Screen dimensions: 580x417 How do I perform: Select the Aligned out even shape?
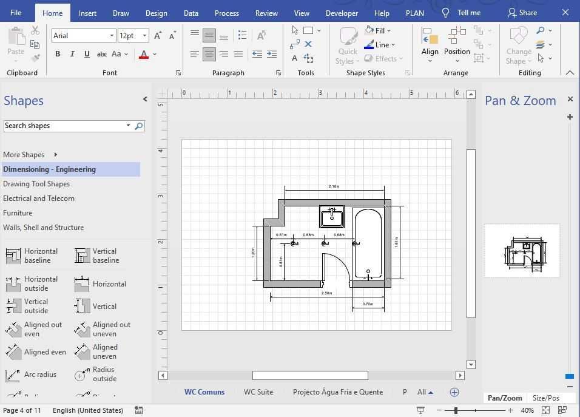(x=33, y=329)
